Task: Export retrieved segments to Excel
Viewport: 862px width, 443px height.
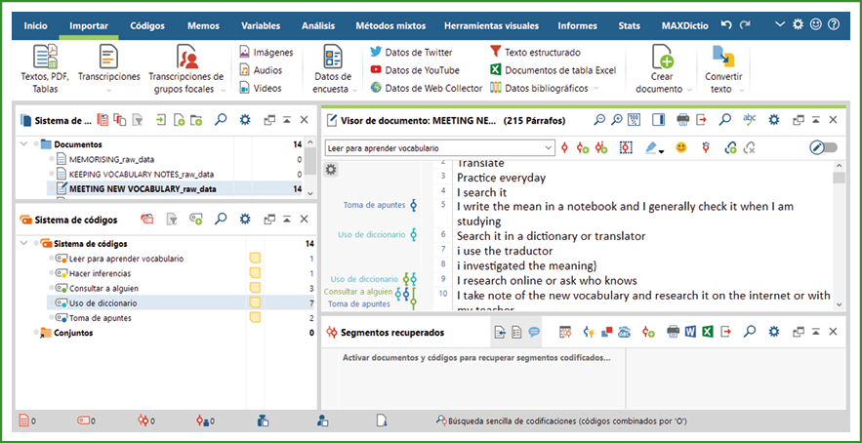Action: (709, 332)
